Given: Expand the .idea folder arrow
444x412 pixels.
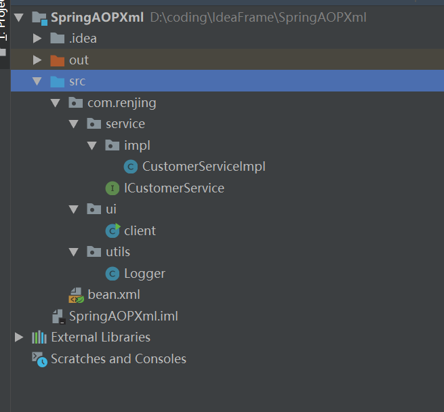Looking at the screenshot, I should pyautogui.click(x=37, y=39).
